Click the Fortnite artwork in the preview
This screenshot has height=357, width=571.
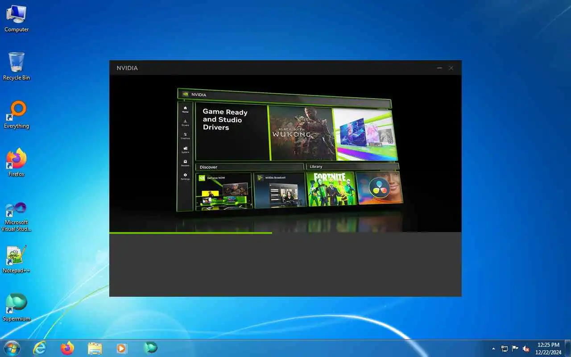click(x=331, y=189)
